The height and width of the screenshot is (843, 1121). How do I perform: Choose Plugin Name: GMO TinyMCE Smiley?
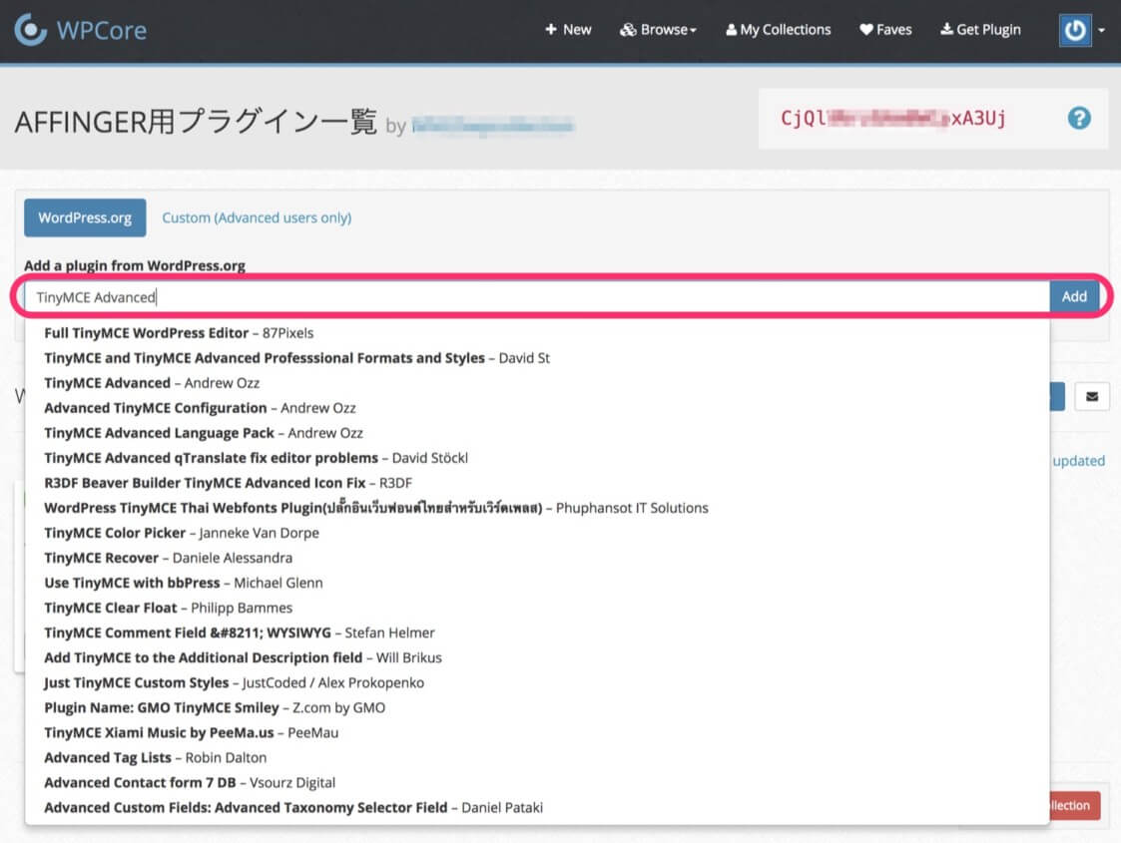537,708
